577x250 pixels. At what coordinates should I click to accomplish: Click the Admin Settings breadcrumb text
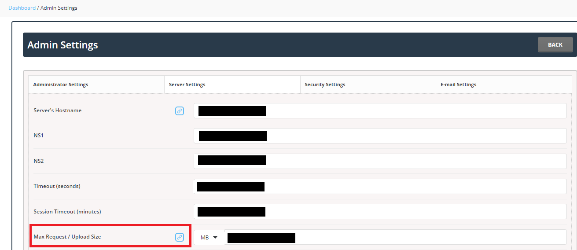59,8
